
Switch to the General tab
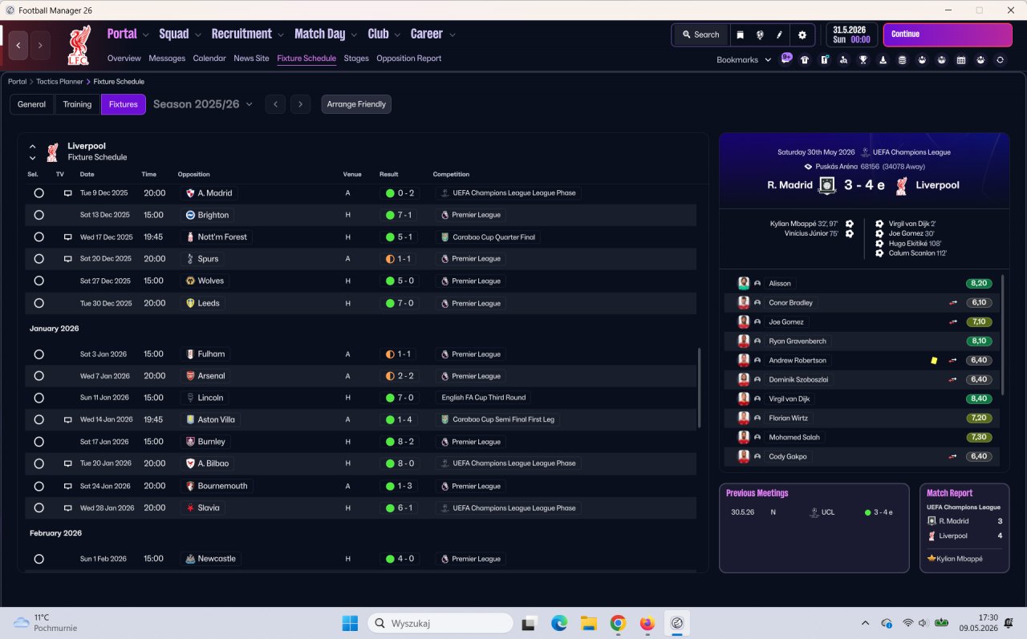tap(32, 104)
